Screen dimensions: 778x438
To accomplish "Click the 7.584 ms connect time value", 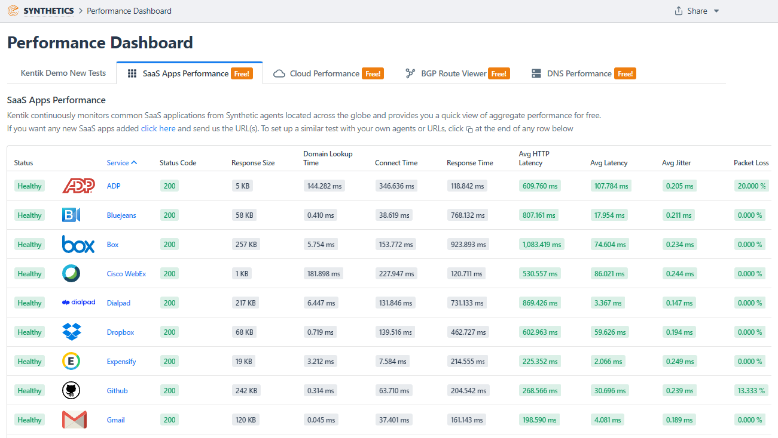I will 392,362.
